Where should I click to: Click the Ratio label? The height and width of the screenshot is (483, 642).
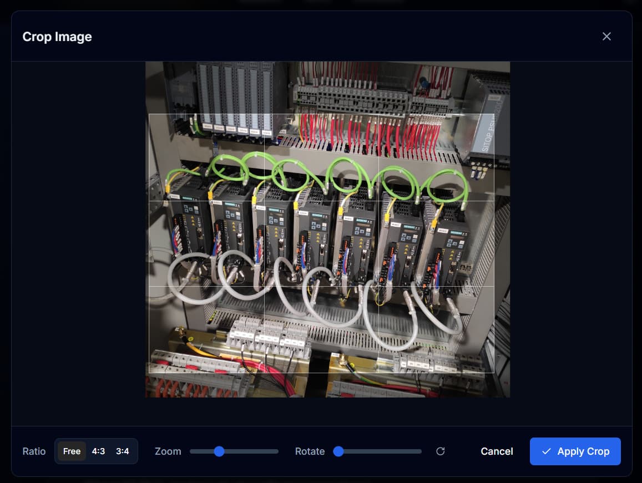(34, 451)
